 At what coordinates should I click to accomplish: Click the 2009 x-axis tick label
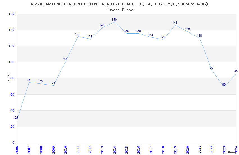click(53, 150)
